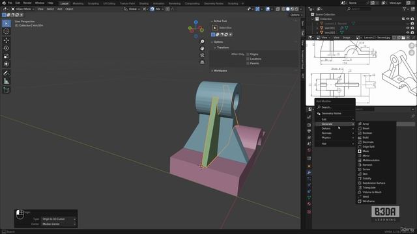Open the Object Data properties green tab
Viewport: 417px width, 234px height.
pyautogui.click(x=309, y=198)
